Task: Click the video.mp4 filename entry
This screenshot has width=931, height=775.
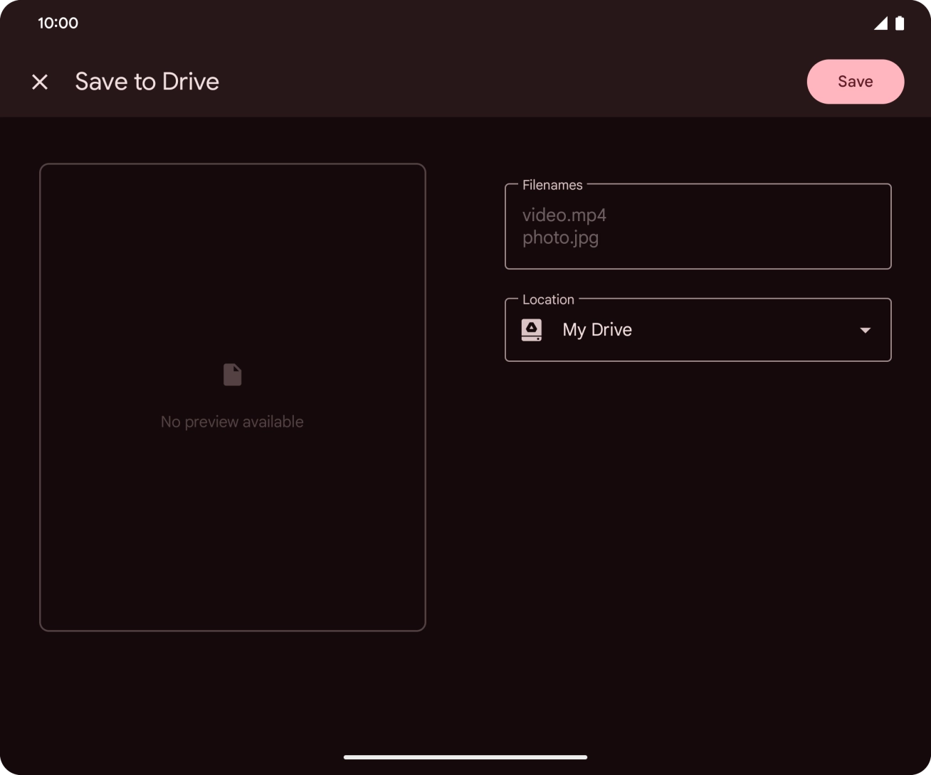Action: coord(563,215)
